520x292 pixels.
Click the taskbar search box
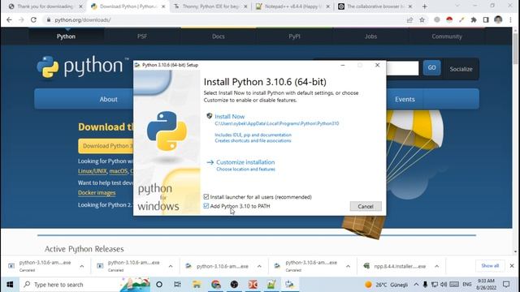click(x=84, y=285)
